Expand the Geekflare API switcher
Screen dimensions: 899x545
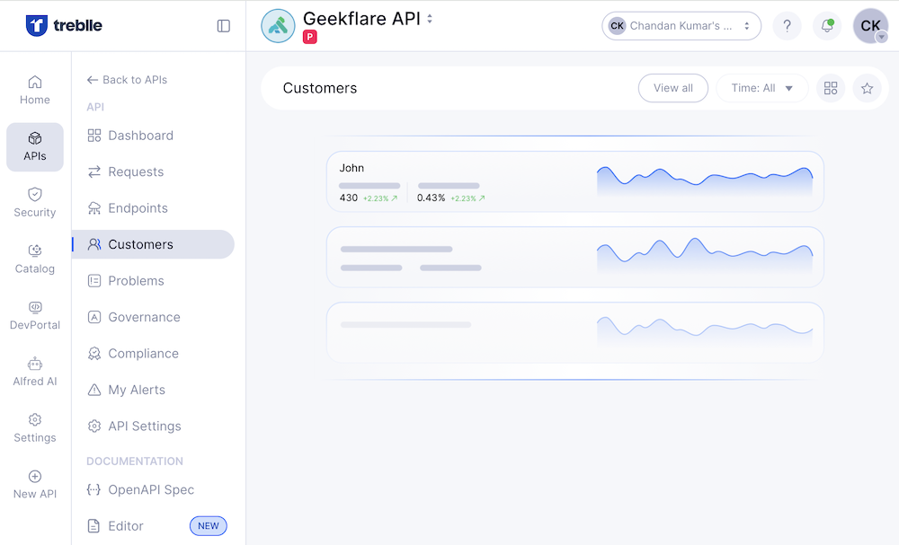(x=430, y=19)
